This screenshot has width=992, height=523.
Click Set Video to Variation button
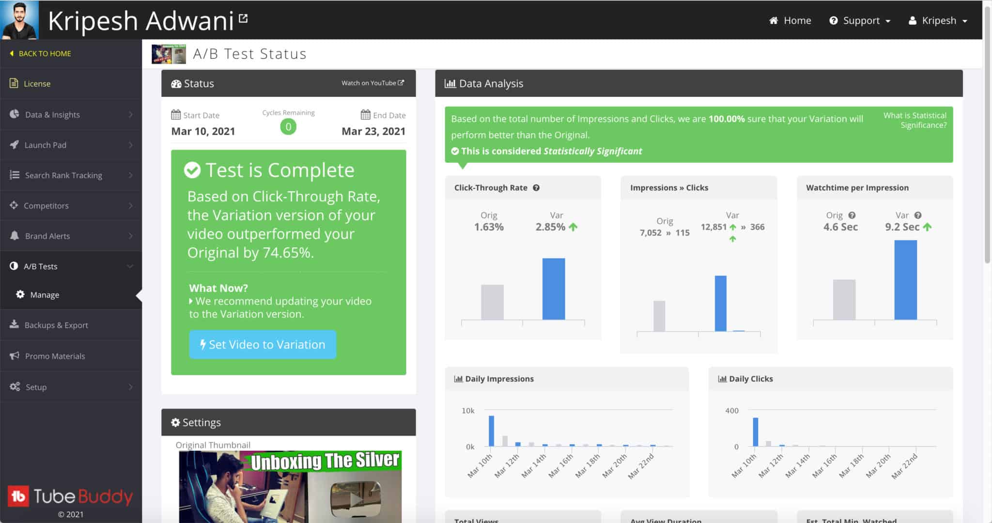263,344
